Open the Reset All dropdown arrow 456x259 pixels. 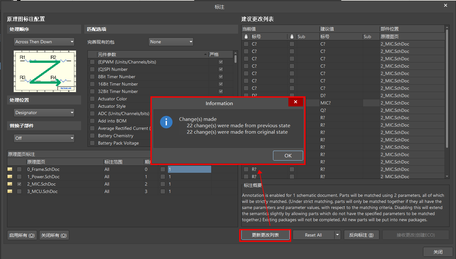[x=337, y=235]
